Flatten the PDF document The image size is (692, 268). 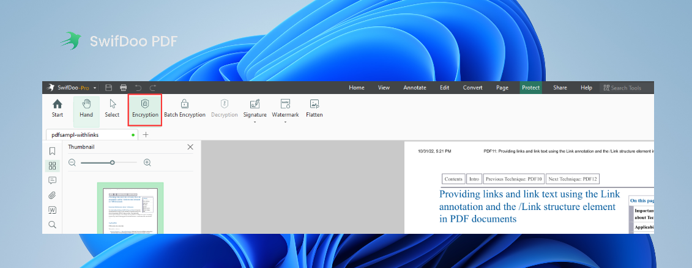click(314, 109)
